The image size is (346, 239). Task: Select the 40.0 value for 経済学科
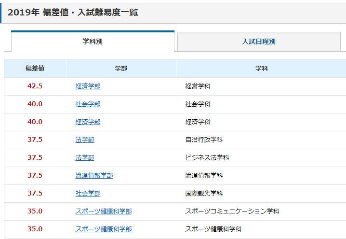coord(35,122)
